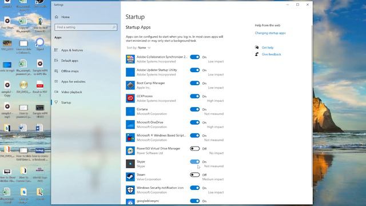Open Offline maps page

coord(70,71)
